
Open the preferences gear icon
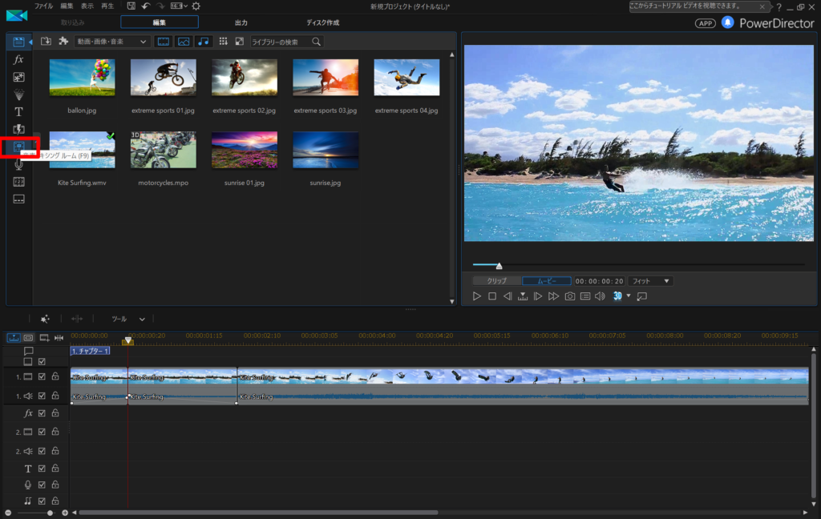[x=196, y=6]
